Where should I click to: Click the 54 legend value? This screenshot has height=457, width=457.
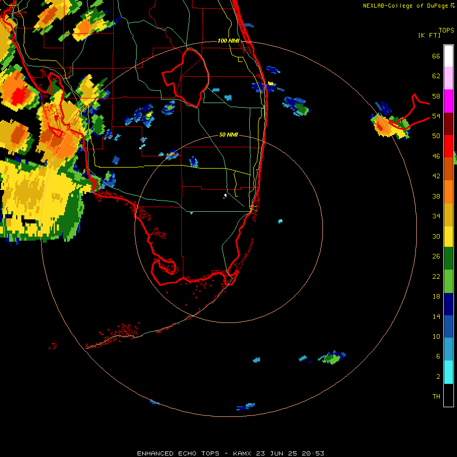436,116
